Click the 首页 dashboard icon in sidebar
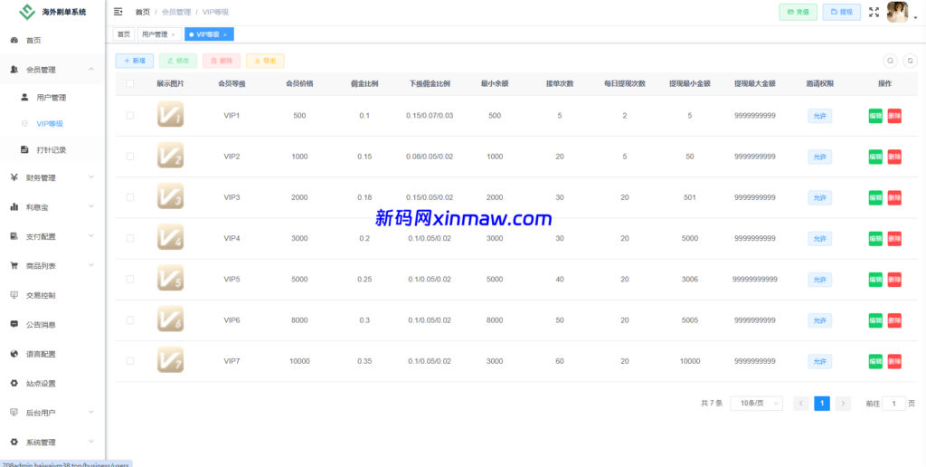Viewport: 926px width, 467px height. click(x=14, y=40)
